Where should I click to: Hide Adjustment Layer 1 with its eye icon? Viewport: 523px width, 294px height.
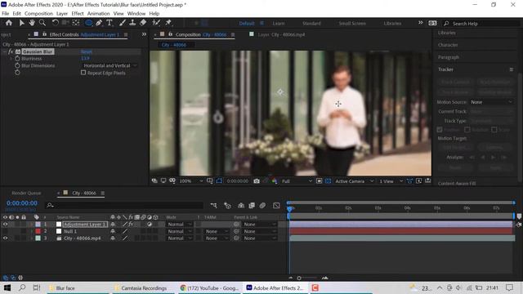coord(5,225)
